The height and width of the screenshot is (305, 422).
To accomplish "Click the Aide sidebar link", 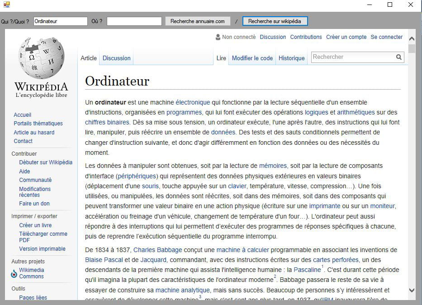I will pyautogui.click(x=24, y=171).
